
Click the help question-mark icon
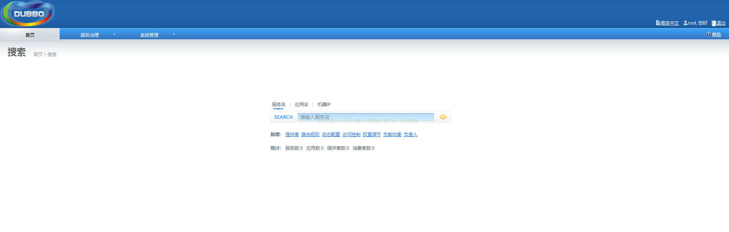(x=708, y=34)
